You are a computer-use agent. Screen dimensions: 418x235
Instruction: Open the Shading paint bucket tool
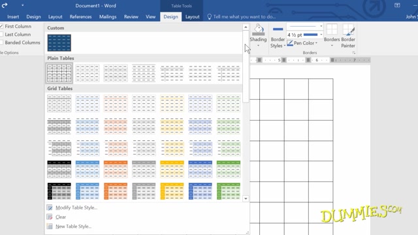click(x=258, y=30)
